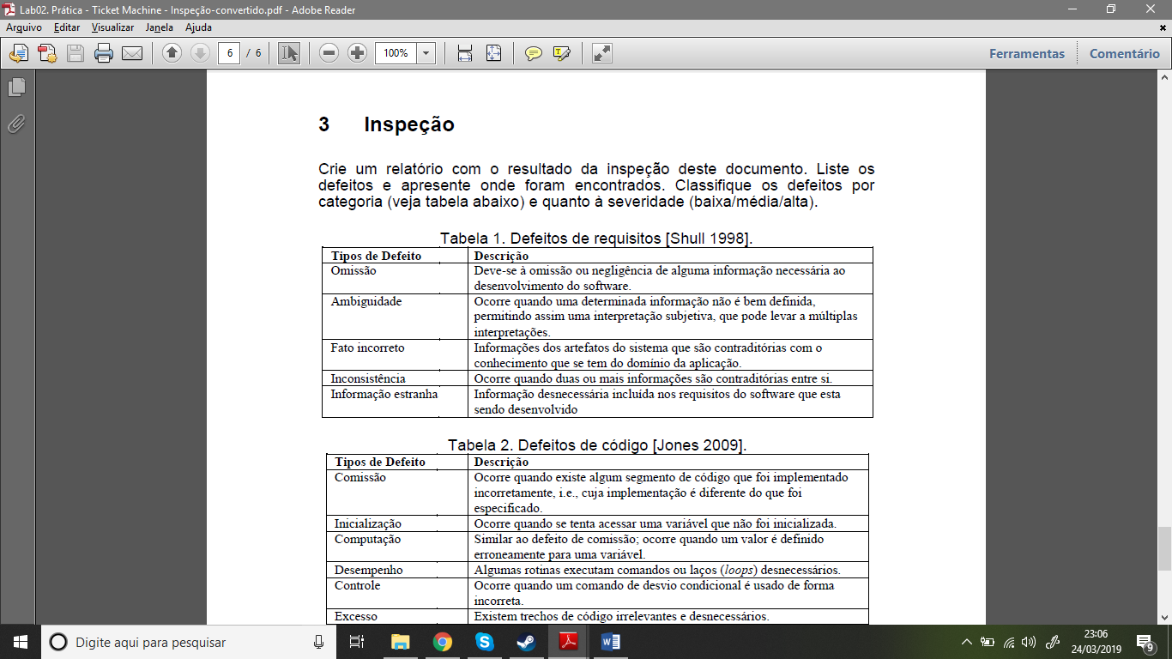The width and height of the screenshot is (1172, 659).
Task: Go to previous page with the up arrow
Action: (172, 52)
